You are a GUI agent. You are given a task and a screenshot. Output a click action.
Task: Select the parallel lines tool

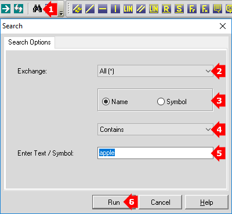point(141,9)
